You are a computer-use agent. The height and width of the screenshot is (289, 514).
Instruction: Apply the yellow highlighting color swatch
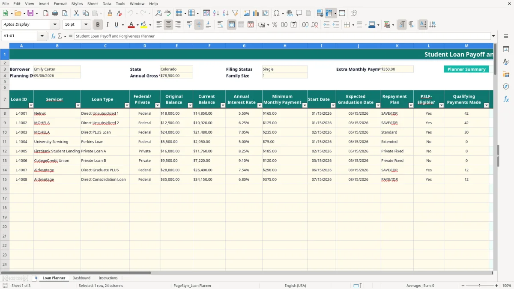point(143,25)
